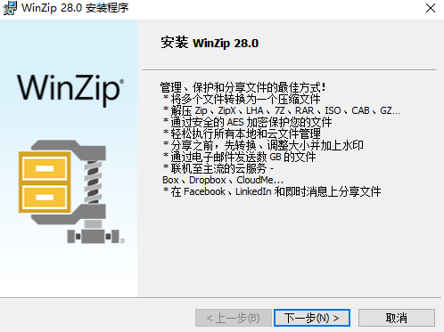Image resolution: width=444 pixels, height=332 pixels.
Task: Click line 轻松执行所有本地和云文件管理
Action: click(x=243, y=134)
